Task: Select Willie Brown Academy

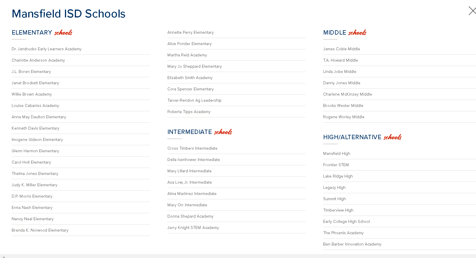Action: [32, 94]
